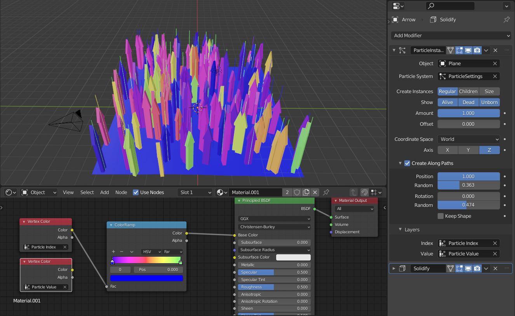Click the parent node tree arrow icon
This screenshot has width=515, height=316.
[353, 192]
